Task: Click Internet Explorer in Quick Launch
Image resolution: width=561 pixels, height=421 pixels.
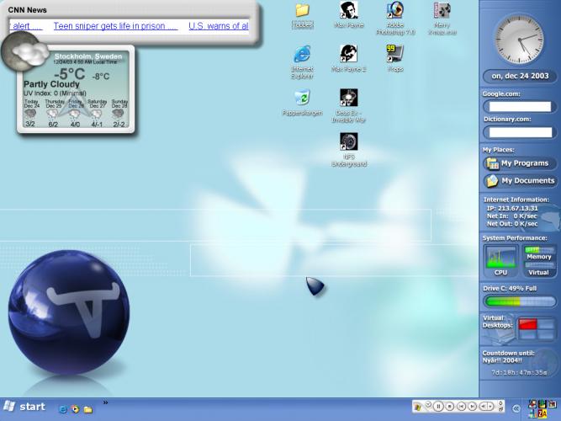Action: tap(62, 408)
